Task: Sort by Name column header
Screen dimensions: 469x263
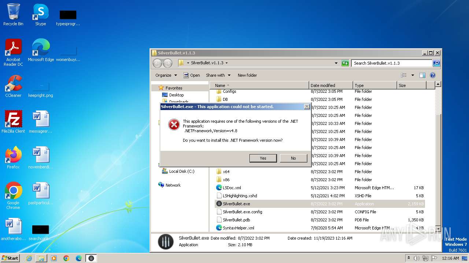Action: click(x=259, y=85)
